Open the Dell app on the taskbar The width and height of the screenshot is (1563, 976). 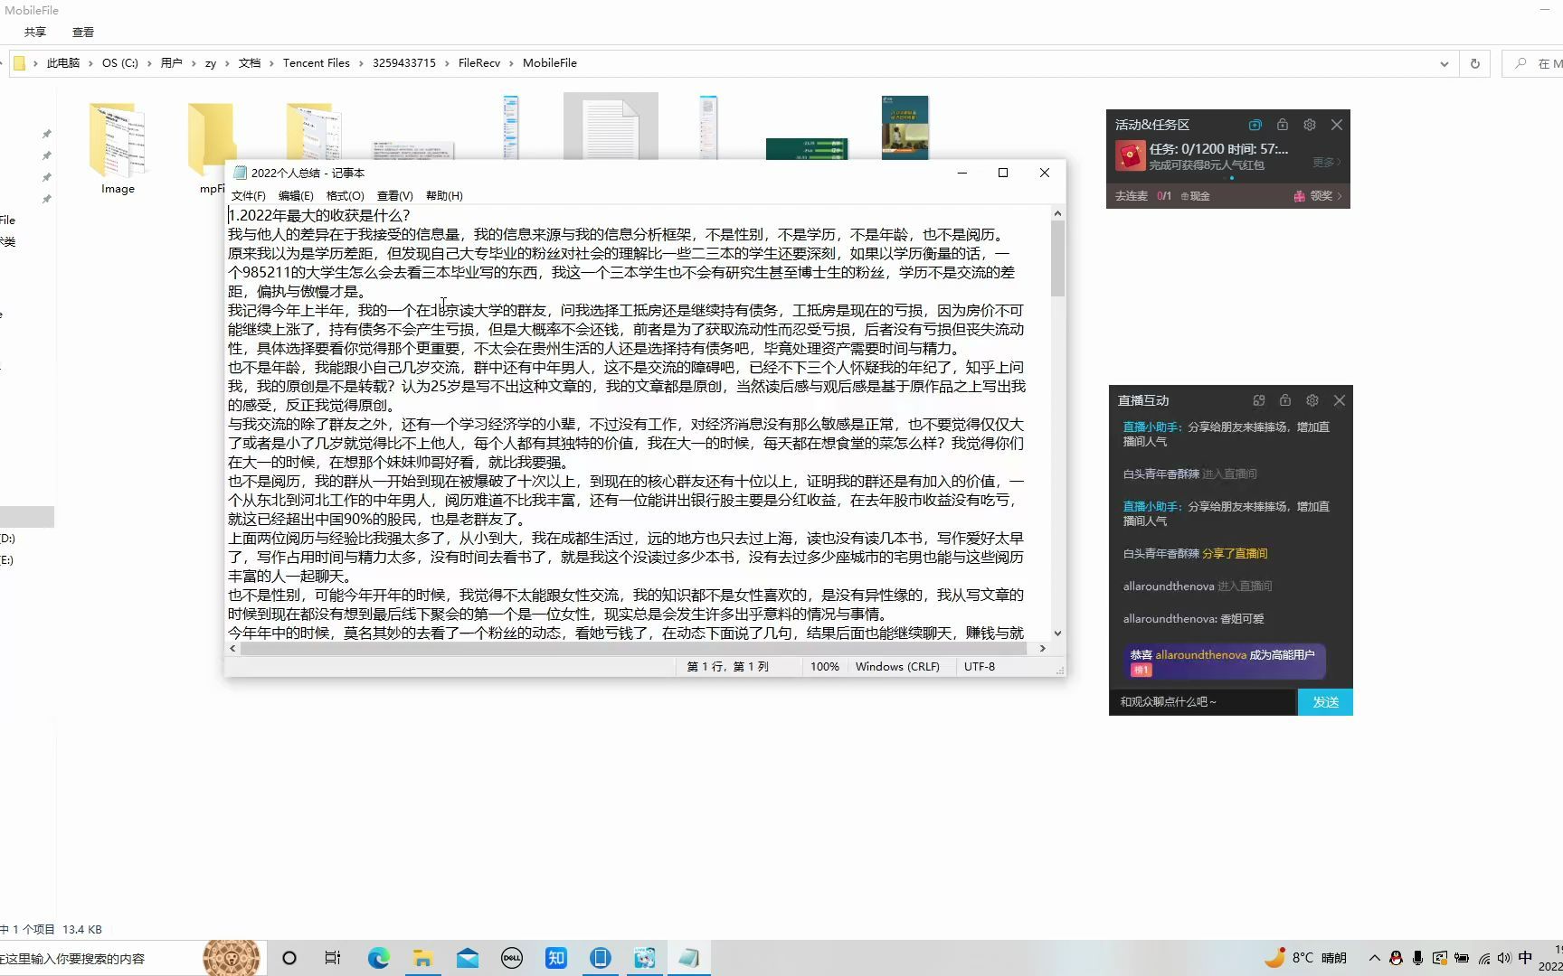(512, 958)
